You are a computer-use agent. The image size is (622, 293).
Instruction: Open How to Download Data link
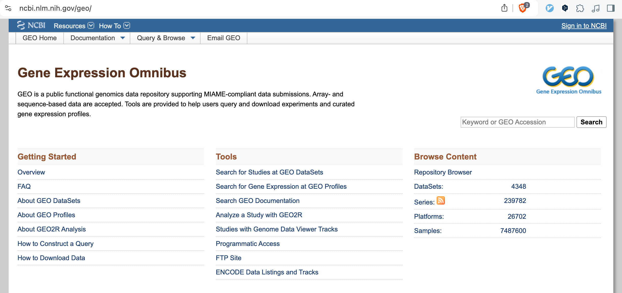(51, 258)
